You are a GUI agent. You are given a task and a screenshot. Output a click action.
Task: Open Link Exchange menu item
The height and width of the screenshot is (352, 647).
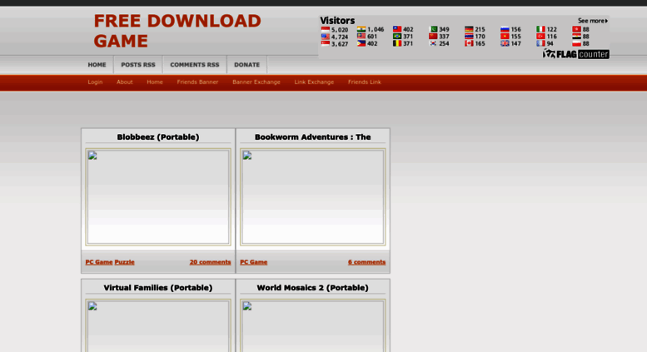point(314,82)
